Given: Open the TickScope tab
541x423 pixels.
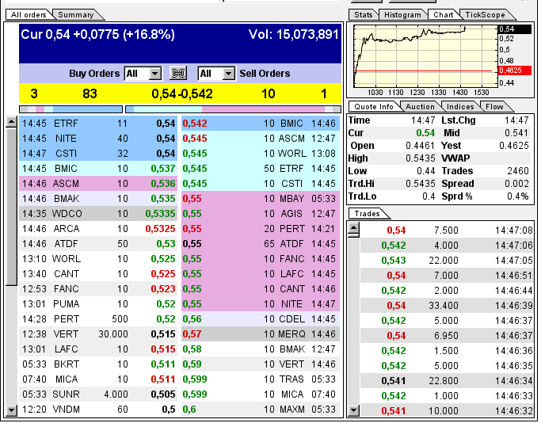Looking at the screenshot, I should (x=485, y=15).
